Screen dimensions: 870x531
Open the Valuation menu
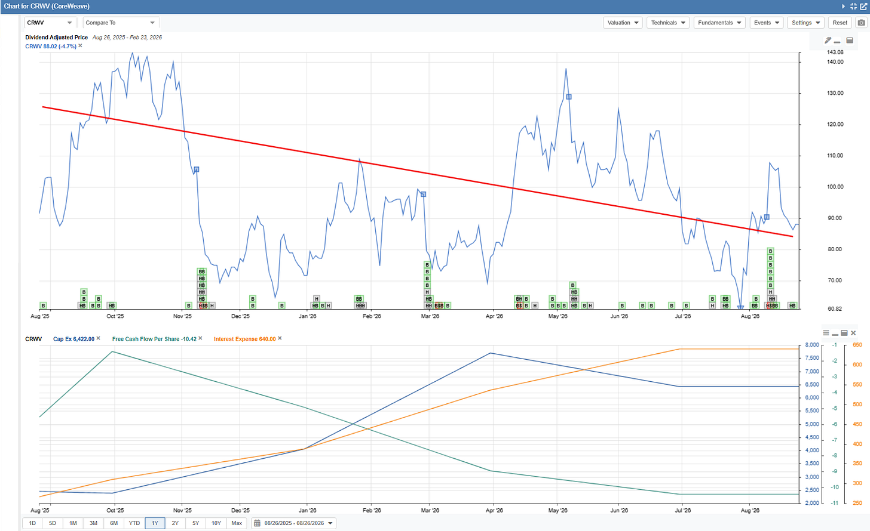point(623,23)
